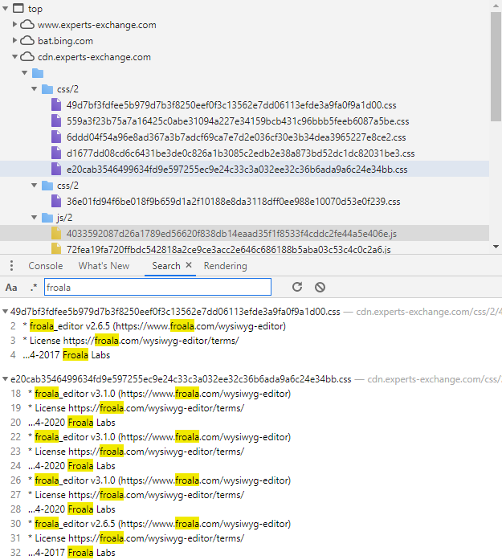Toggle regular expression search option

[34, 287]
